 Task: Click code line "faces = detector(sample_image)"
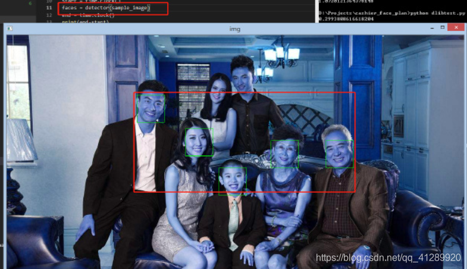tap(106, 8)
